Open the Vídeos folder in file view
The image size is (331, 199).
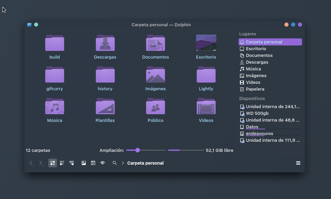coord(206,106)
